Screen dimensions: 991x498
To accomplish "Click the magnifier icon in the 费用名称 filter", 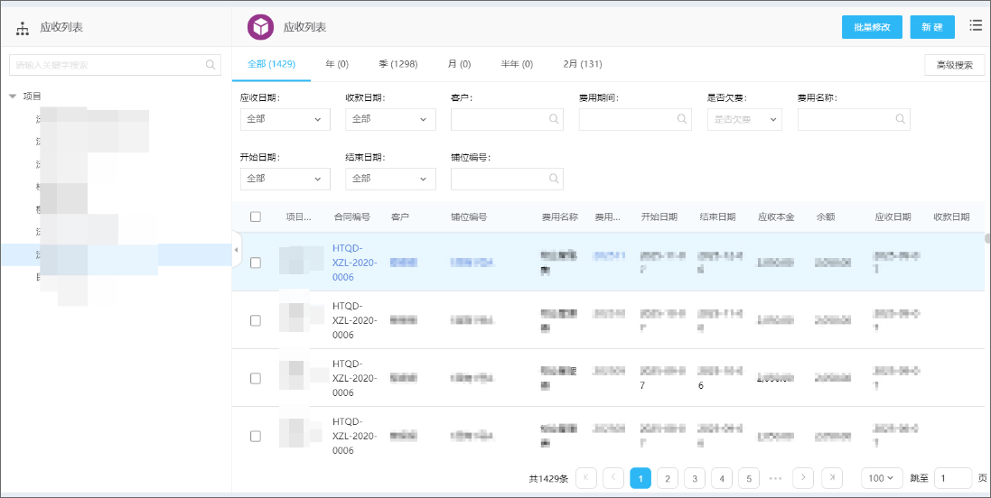I will (x=901, y=118).
